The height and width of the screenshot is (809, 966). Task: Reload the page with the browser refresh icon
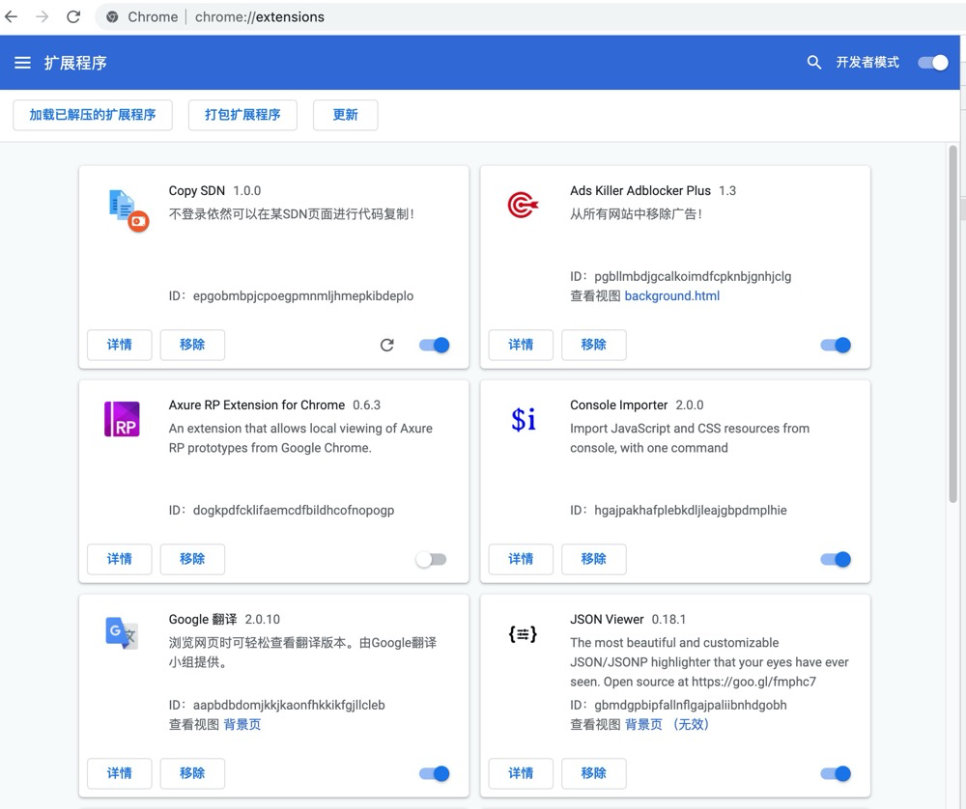click(x=73, y=16)
